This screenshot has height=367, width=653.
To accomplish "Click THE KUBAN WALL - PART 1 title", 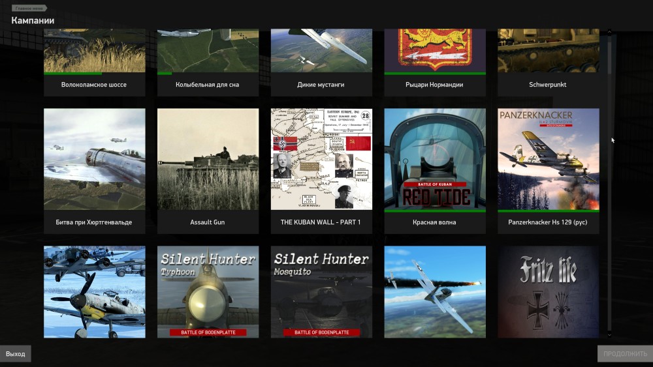I will 321,222.
